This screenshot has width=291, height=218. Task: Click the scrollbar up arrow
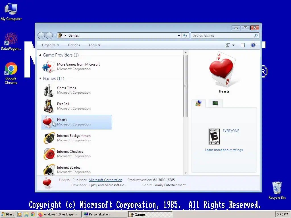(x=186, y=52)
